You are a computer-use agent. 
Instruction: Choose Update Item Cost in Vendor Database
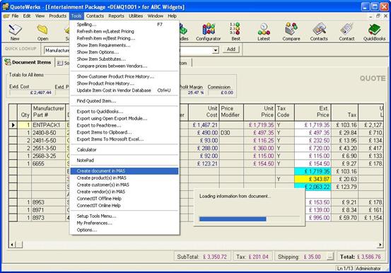(x=124, y=91)
